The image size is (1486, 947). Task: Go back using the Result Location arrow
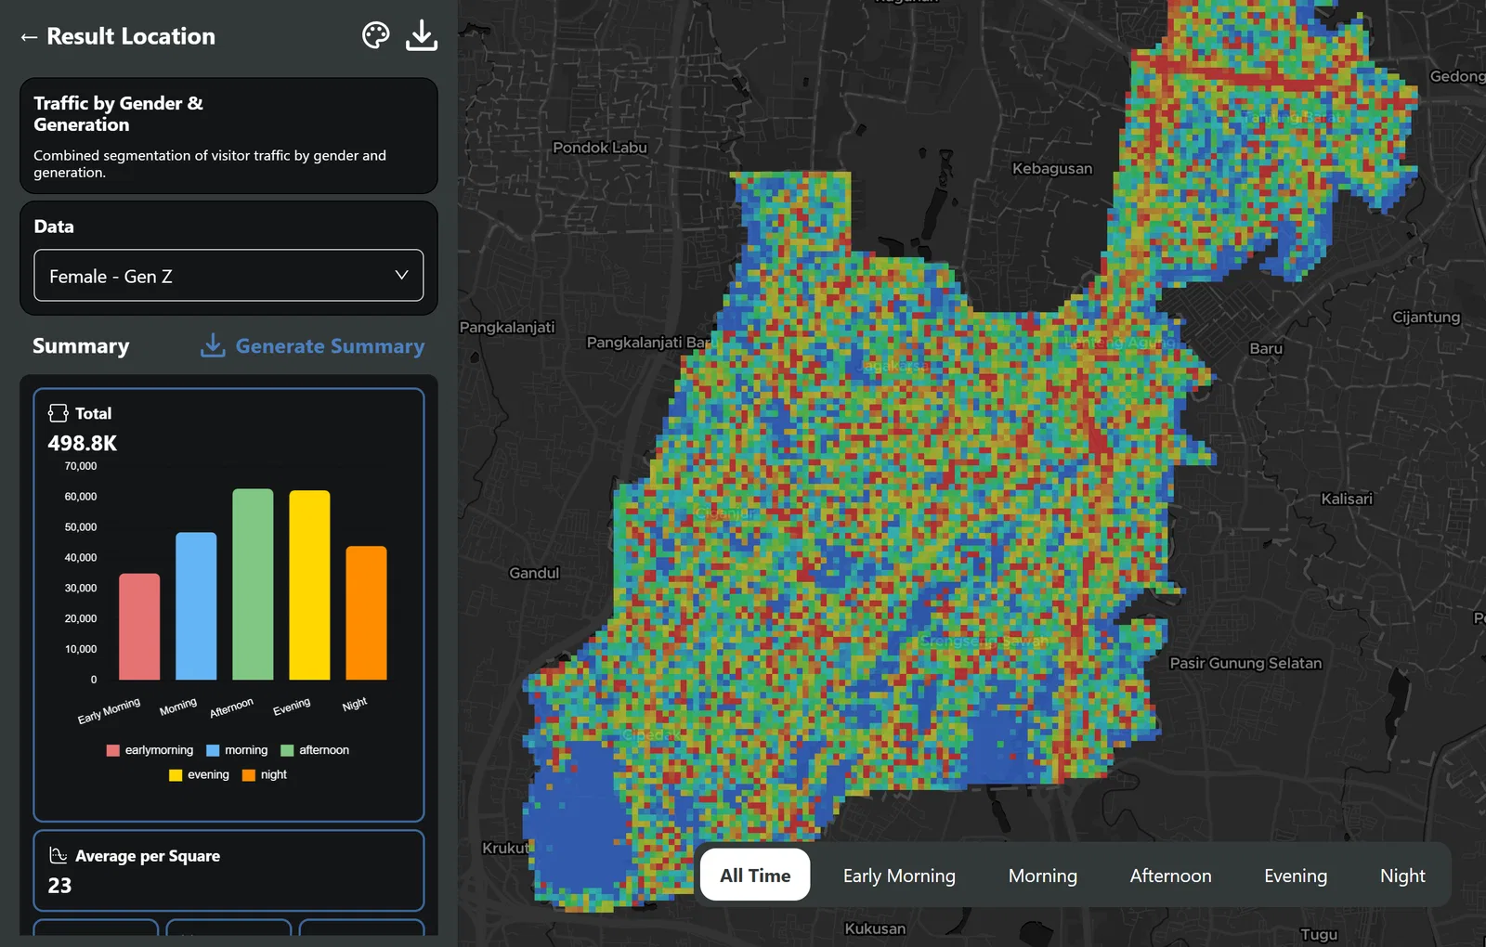[x=29, y=37]
